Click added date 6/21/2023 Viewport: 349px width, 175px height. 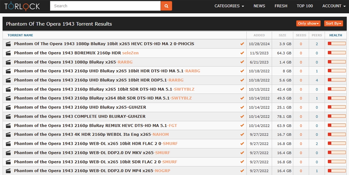(x=259, y=62)
